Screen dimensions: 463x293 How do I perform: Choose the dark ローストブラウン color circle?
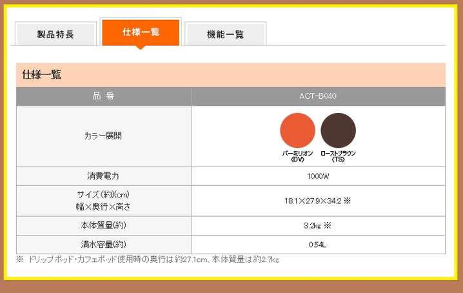338,130
